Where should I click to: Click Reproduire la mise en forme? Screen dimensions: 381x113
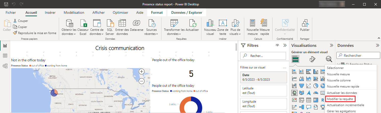(x=35, y=33)
